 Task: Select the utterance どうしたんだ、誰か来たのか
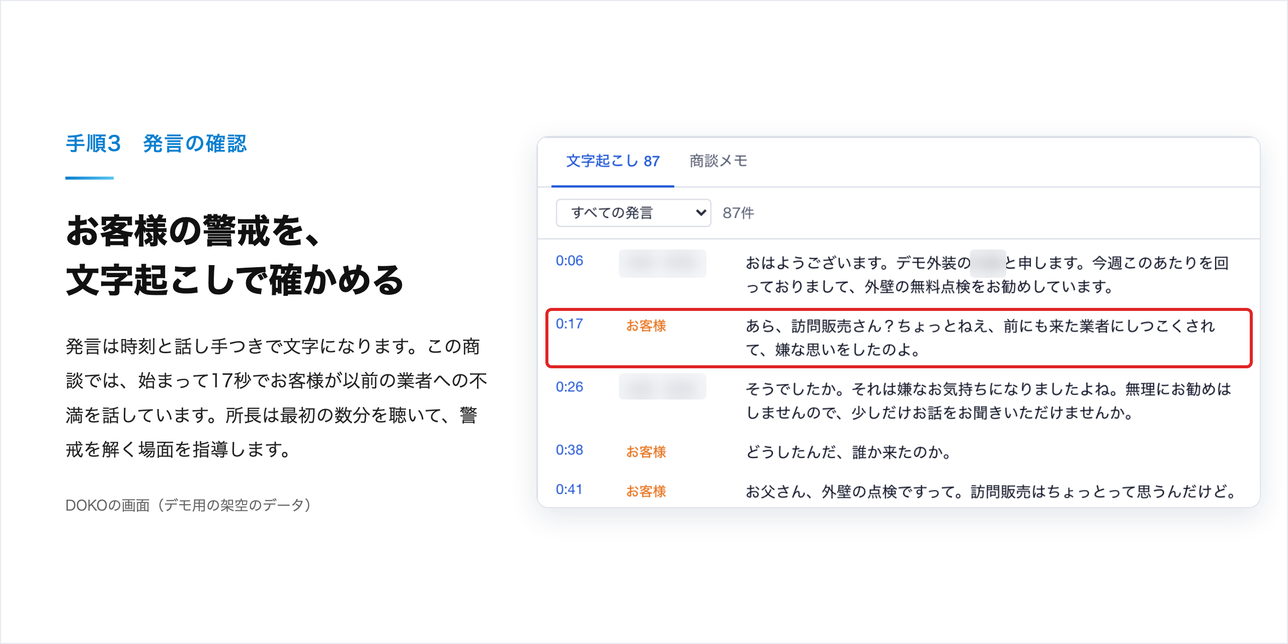pos(848,452)
